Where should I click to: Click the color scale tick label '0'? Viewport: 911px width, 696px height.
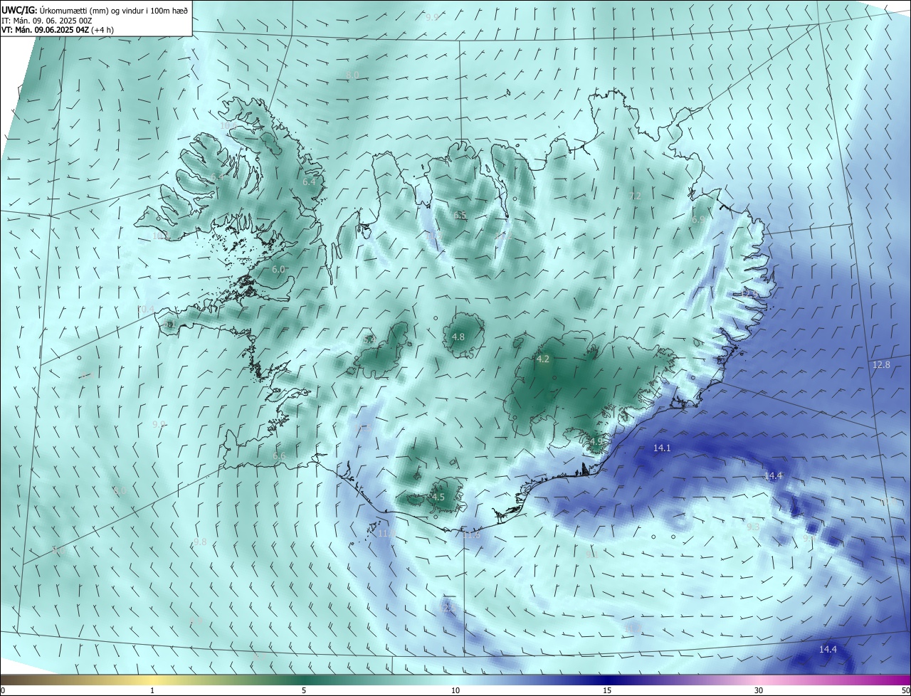[3, 690]
